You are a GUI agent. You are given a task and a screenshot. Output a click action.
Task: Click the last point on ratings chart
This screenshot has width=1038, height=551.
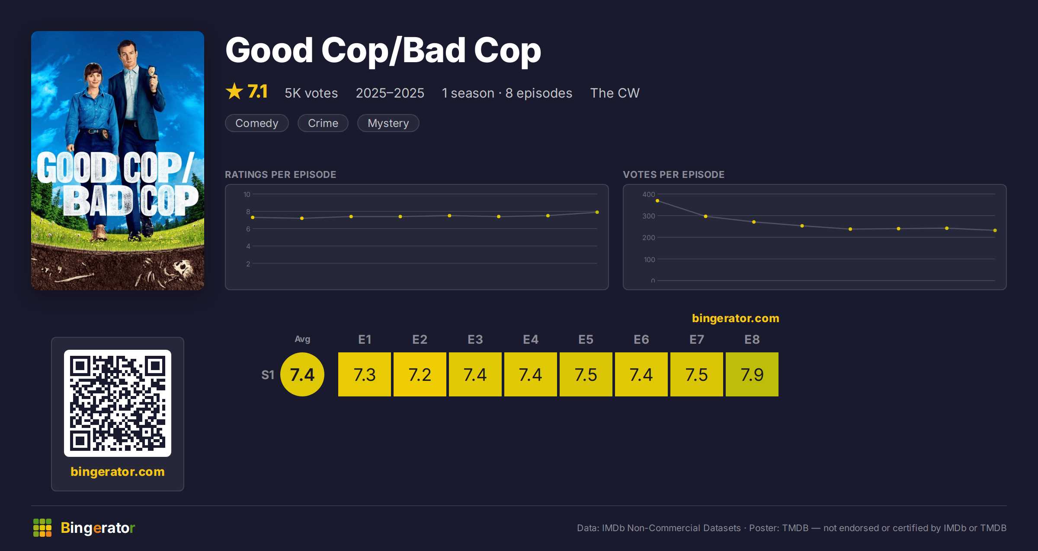pos(597,212)
